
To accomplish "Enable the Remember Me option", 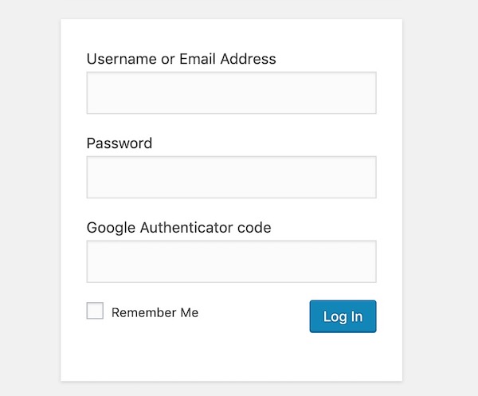I will click(x=95, y=312).
